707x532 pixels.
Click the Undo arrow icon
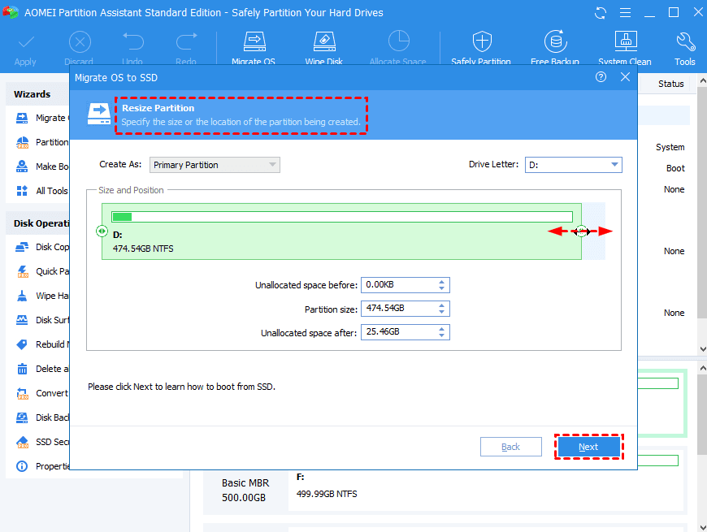pyautogui.click(x=133, y=41)
